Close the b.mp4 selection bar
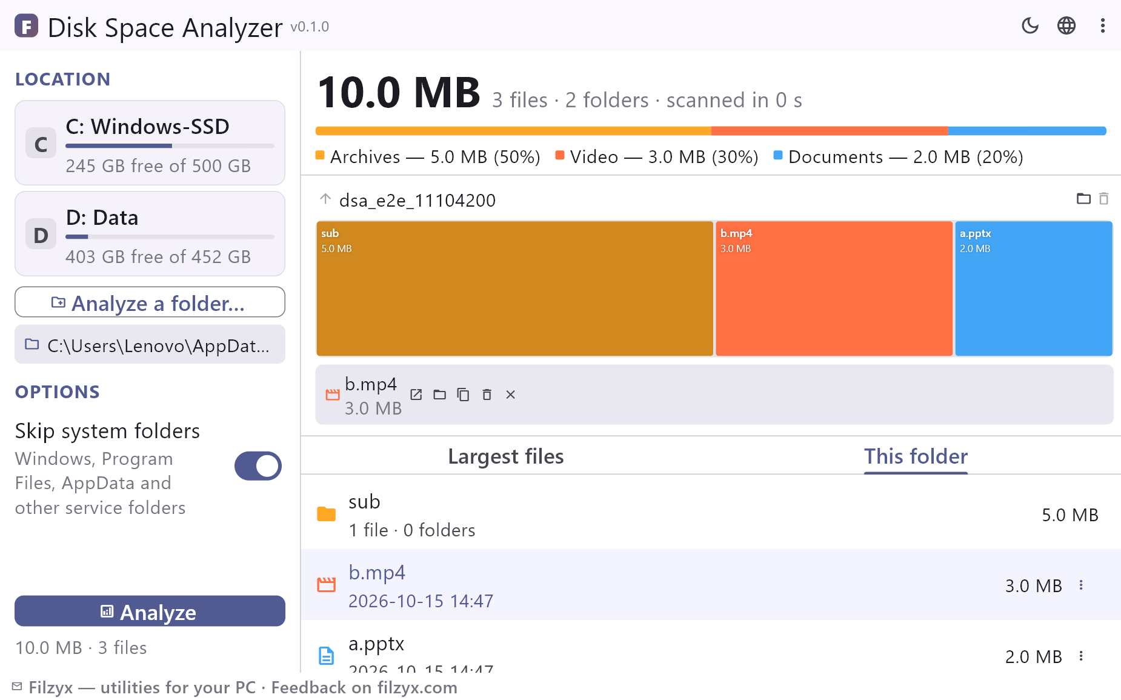Viewport: 1121px width, 700px height. (511, 395)
